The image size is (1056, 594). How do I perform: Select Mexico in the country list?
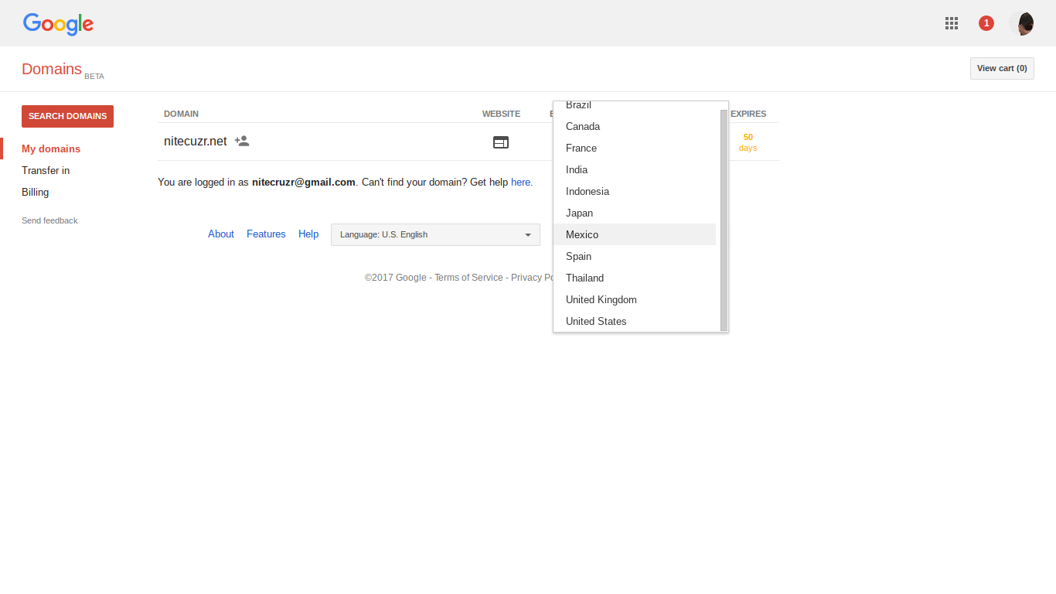pos(635,234)
